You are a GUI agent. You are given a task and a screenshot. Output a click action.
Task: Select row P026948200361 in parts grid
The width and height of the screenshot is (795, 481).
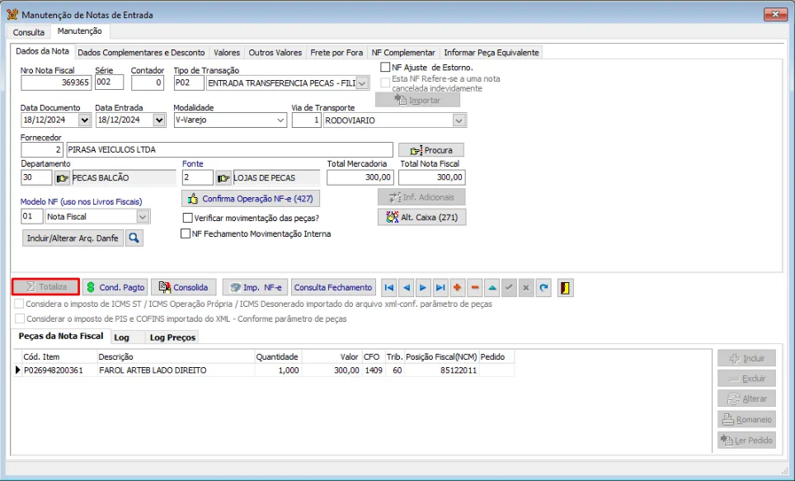click(x=264, y=370)
